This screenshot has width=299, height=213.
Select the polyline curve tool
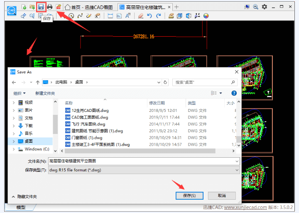coord(80,16)
